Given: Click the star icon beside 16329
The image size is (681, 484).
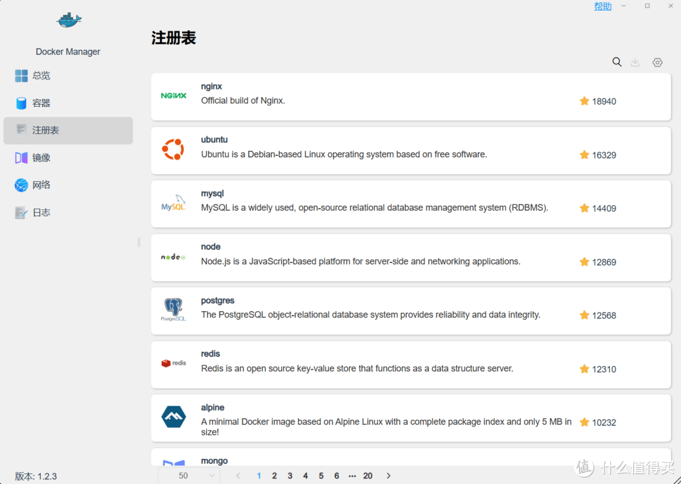Looking at the screenshot, I should tap(584, 155).
